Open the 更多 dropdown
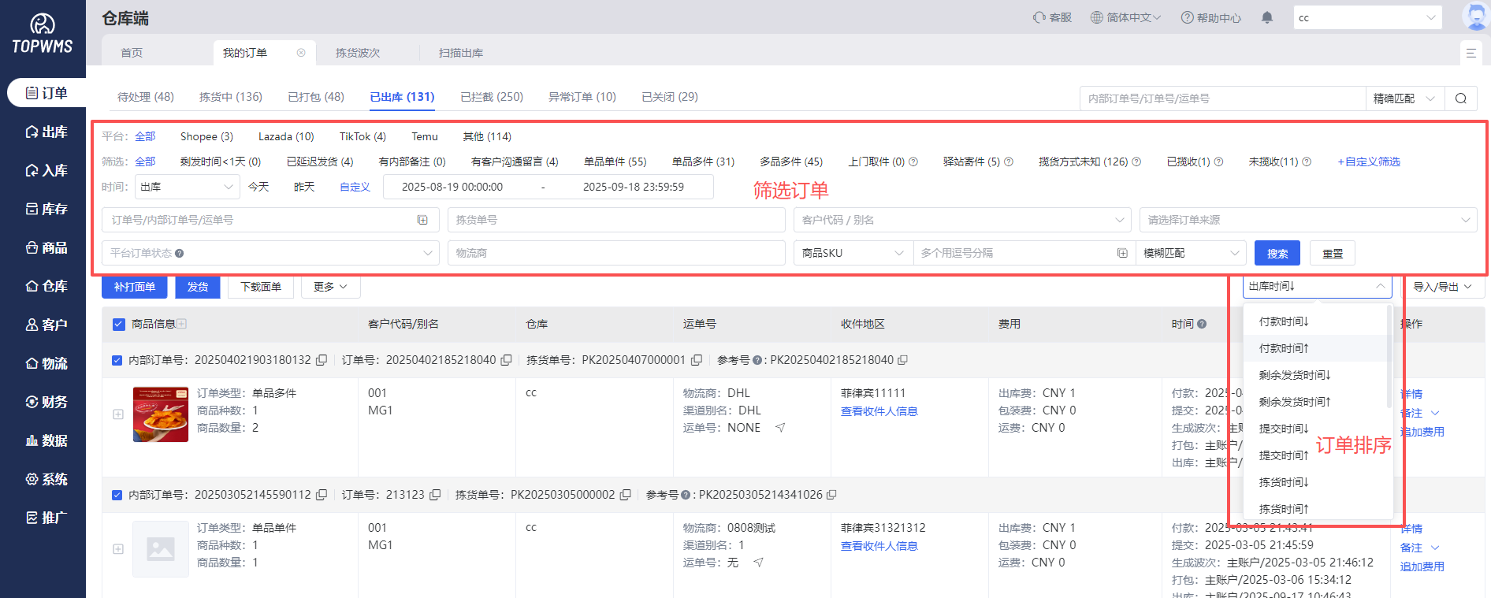This screenshot has height=598, width=1491. tap(330, 287)
